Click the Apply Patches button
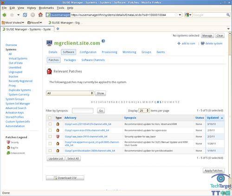Image resolution: width=232 pixels, height=196 pixels. tap(213, 171)
